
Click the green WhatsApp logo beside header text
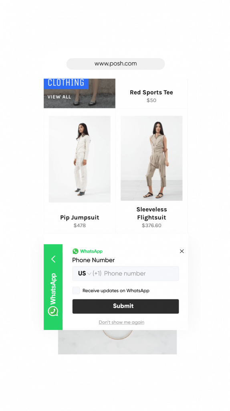tap(75, 251)
